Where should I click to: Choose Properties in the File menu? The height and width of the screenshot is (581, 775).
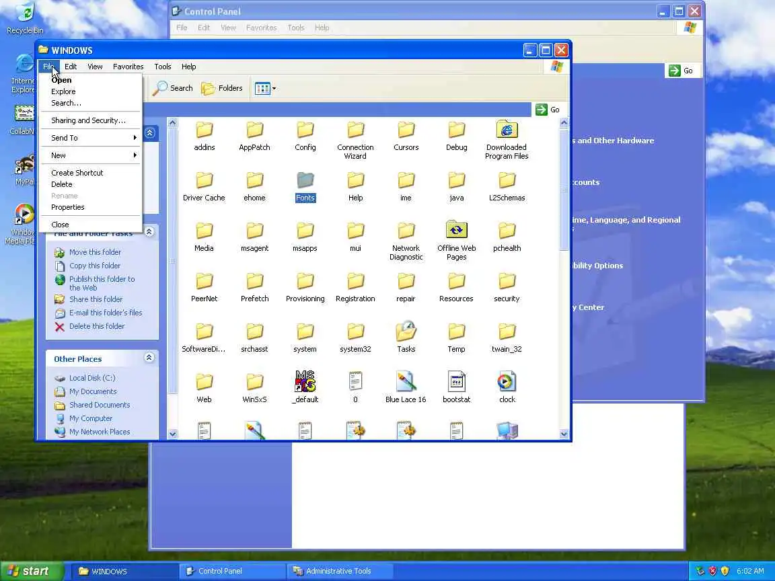[x=68, y=207]
